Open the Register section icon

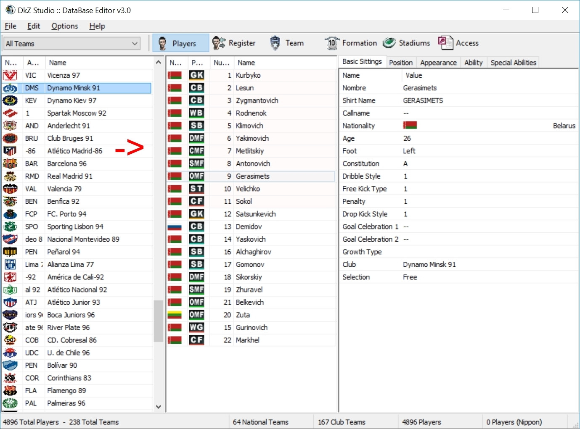(x=219, y=43)
